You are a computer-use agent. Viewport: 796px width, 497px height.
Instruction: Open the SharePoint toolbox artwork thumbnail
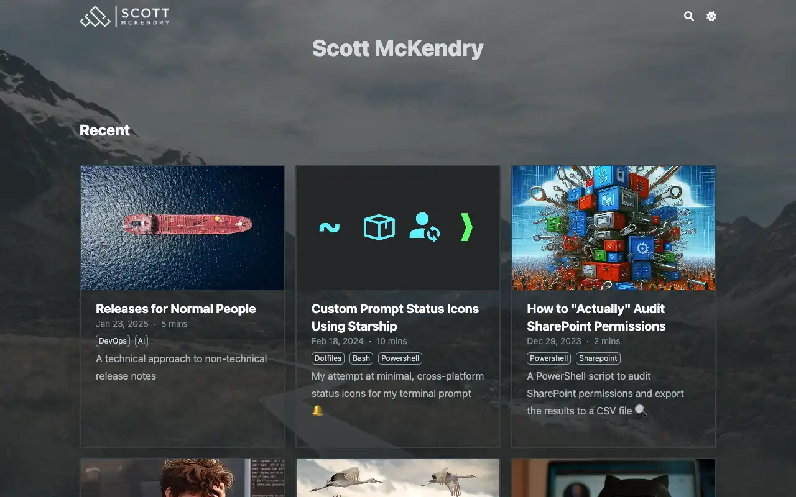(613, 227)
